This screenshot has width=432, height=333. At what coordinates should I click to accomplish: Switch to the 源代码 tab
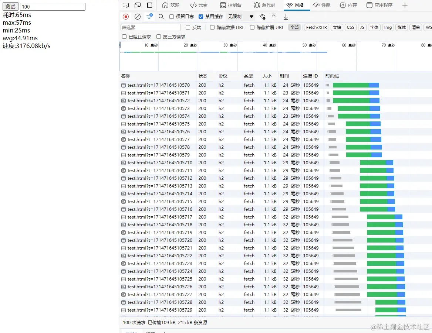click(x=264, y=5)
